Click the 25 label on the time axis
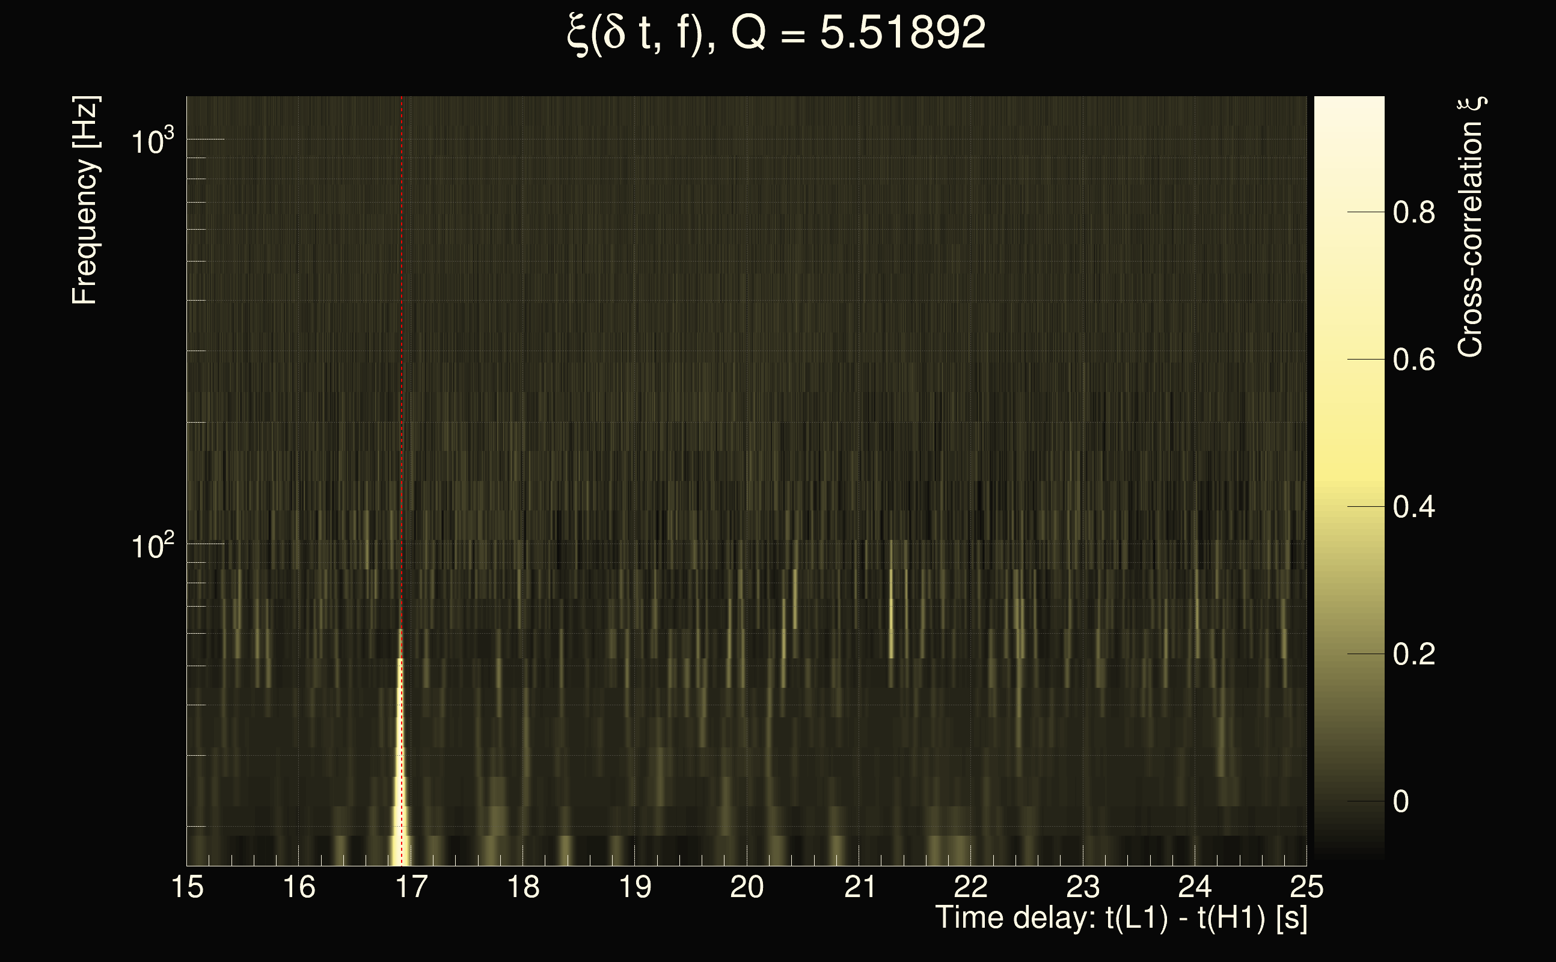1556x962 pixels. pyautogui.click(x=1306, y=887)
